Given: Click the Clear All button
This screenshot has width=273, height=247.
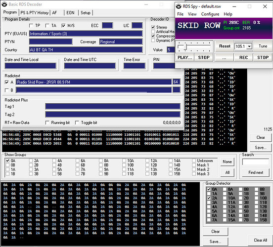Looking at the screenshot, I should coord(260,240).
